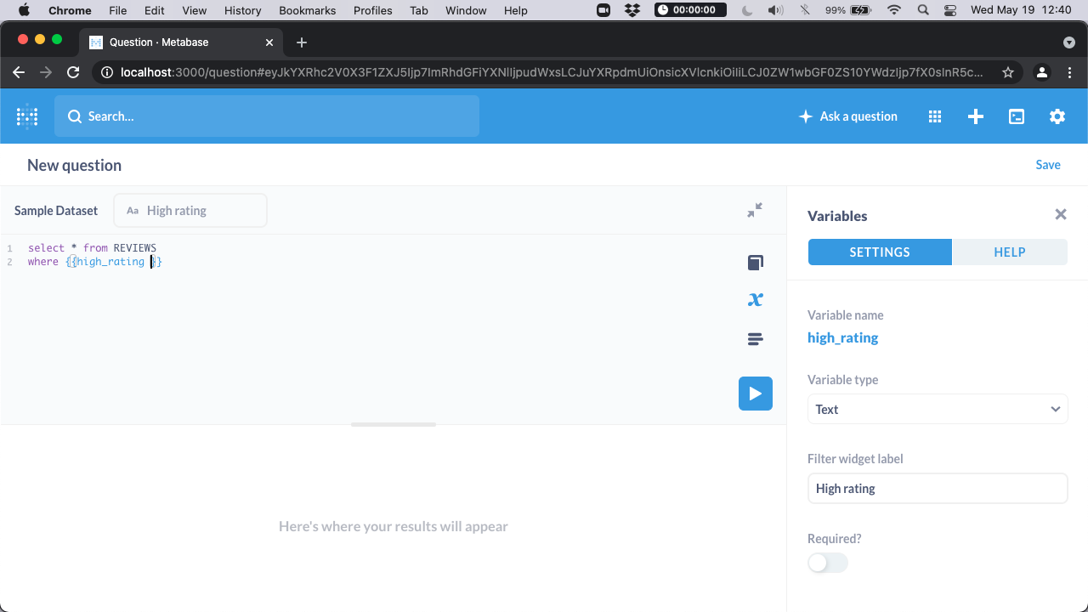Switch to the HELP tab
The width and height of the screenshot is (1088, 612).
[x=1010, y=252]
